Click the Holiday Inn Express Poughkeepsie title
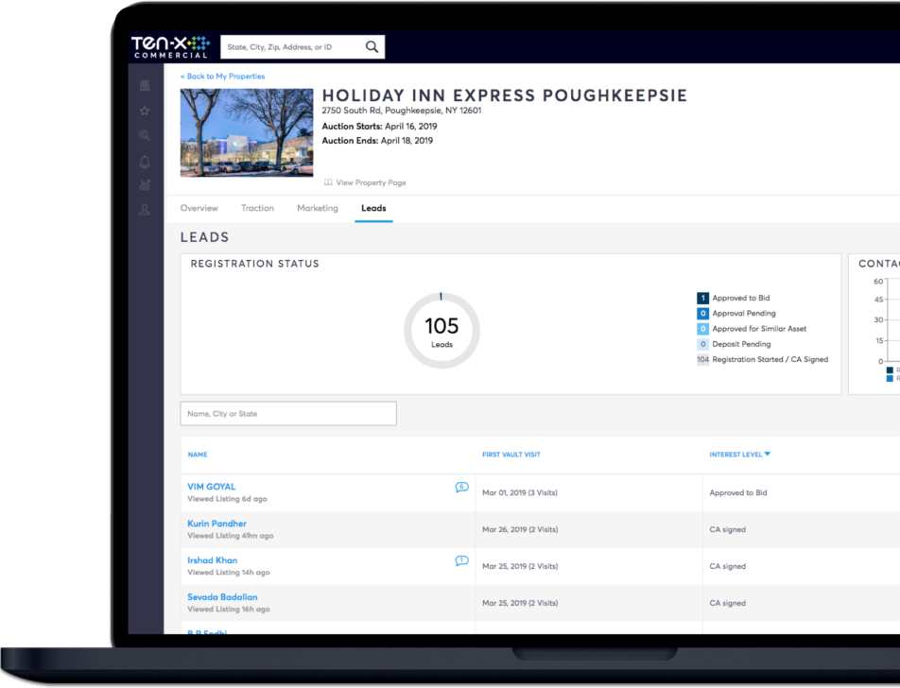The image size is (900, 688). pos(505,95)
